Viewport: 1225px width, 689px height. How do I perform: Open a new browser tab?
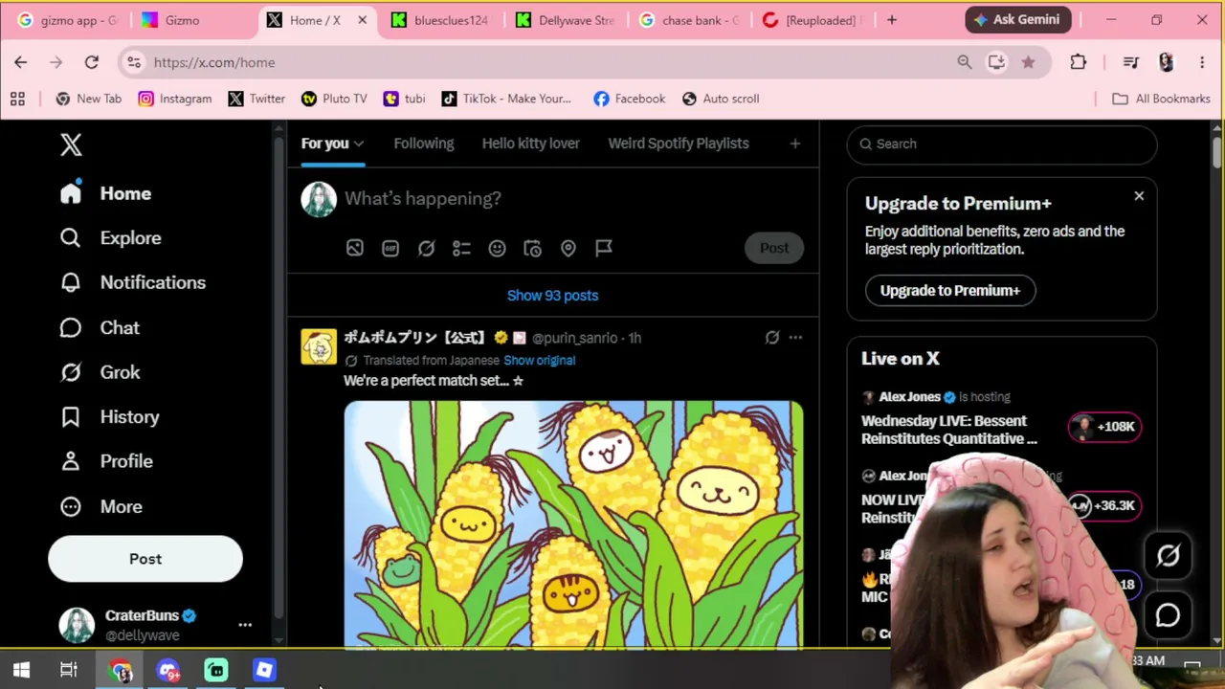click(x=892, y=20)
